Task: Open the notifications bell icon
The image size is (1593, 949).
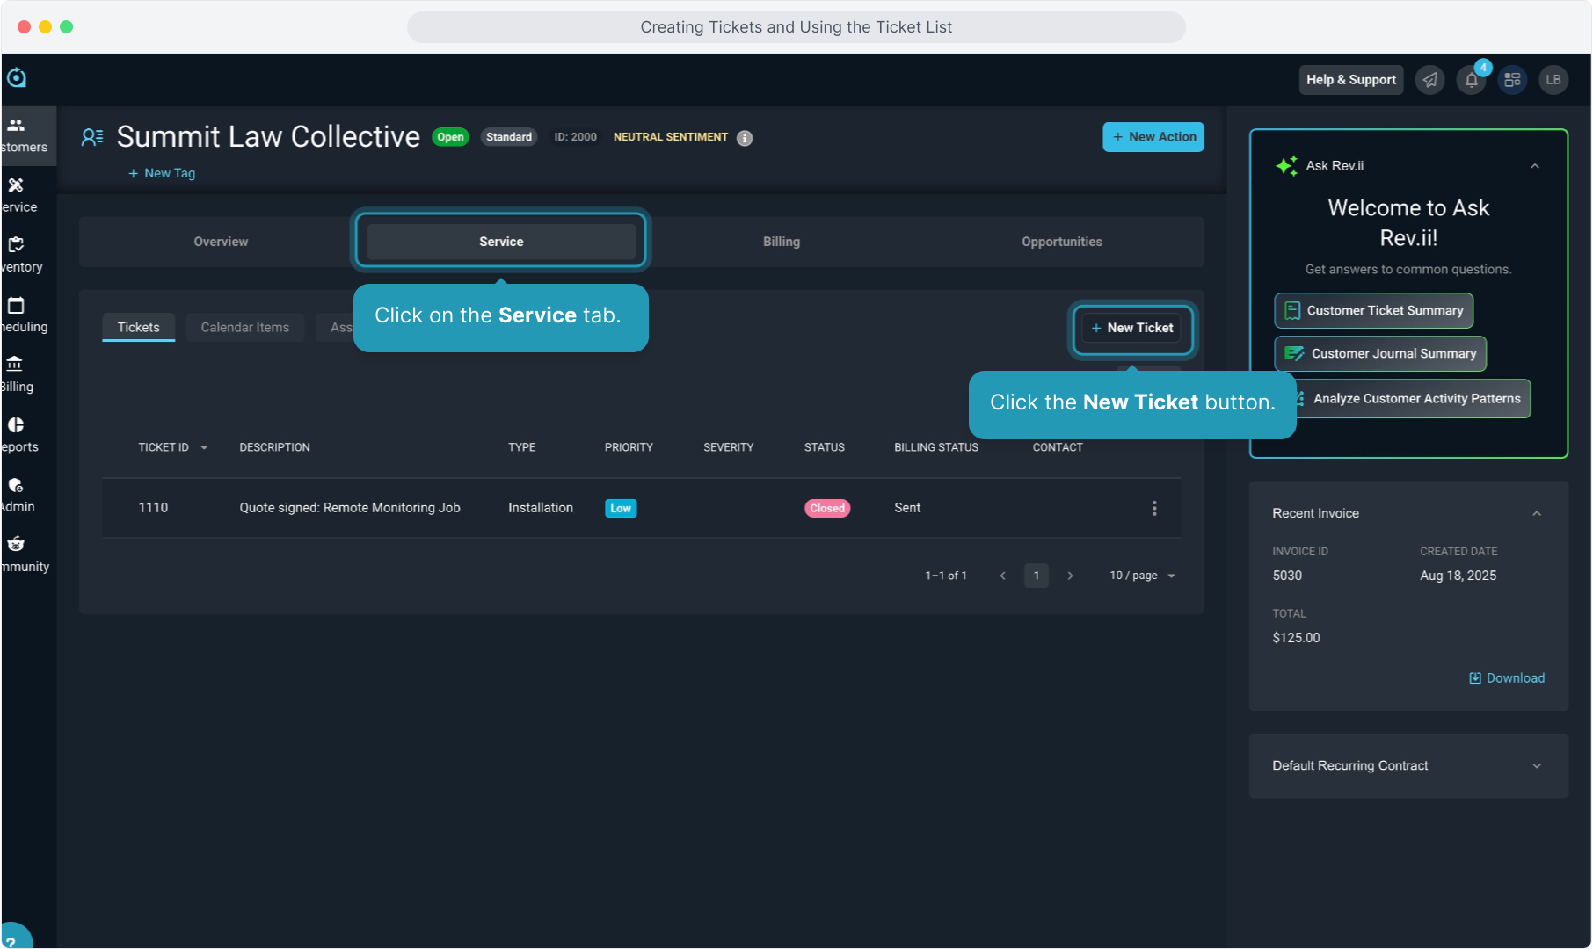Action: (1471, 80)
